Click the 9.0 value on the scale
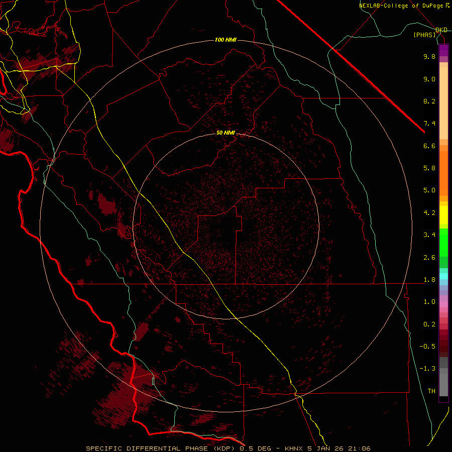Screen dimensions: 452x452 [429, 79]
